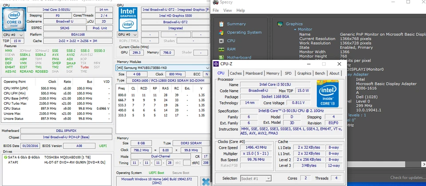This screenshot has width=426, height=186.
Task: Switch to SPD tab in CPU-Z
Action: click(x=288, y=73)
